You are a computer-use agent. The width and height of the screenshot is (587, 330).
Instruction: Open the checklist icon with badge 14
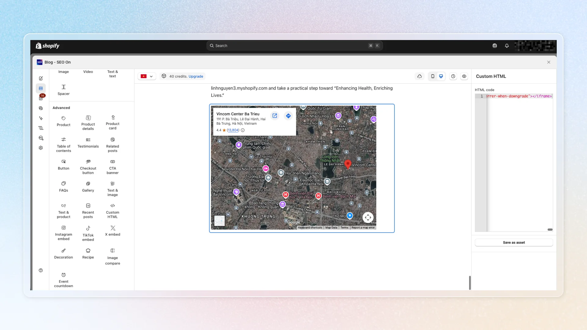point(41,98)
